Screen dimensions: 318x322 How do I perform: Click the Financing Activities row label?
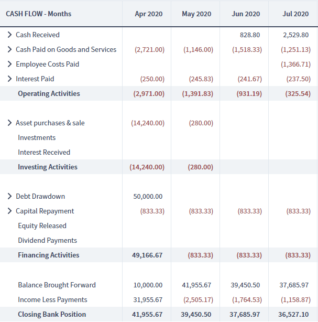point(49,255)
